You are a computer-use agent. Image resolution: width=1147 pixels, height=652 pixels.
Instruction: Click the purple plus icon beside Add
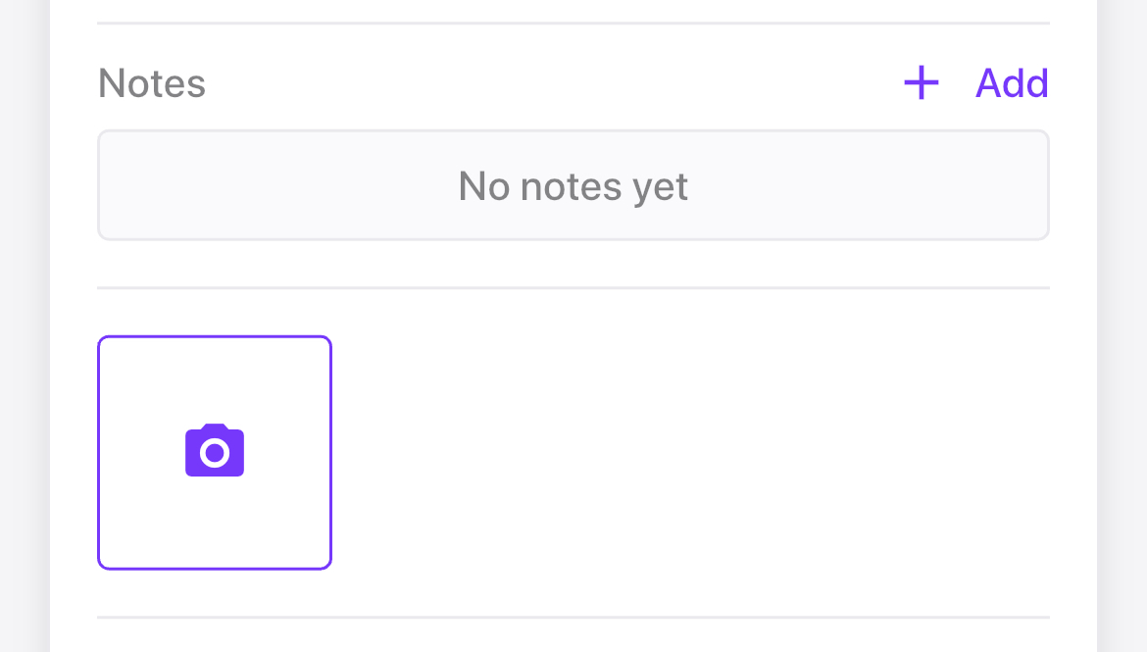pos(921,82)
